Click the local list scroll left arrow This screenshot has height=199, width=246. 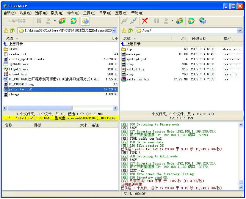tap(5, 108)
